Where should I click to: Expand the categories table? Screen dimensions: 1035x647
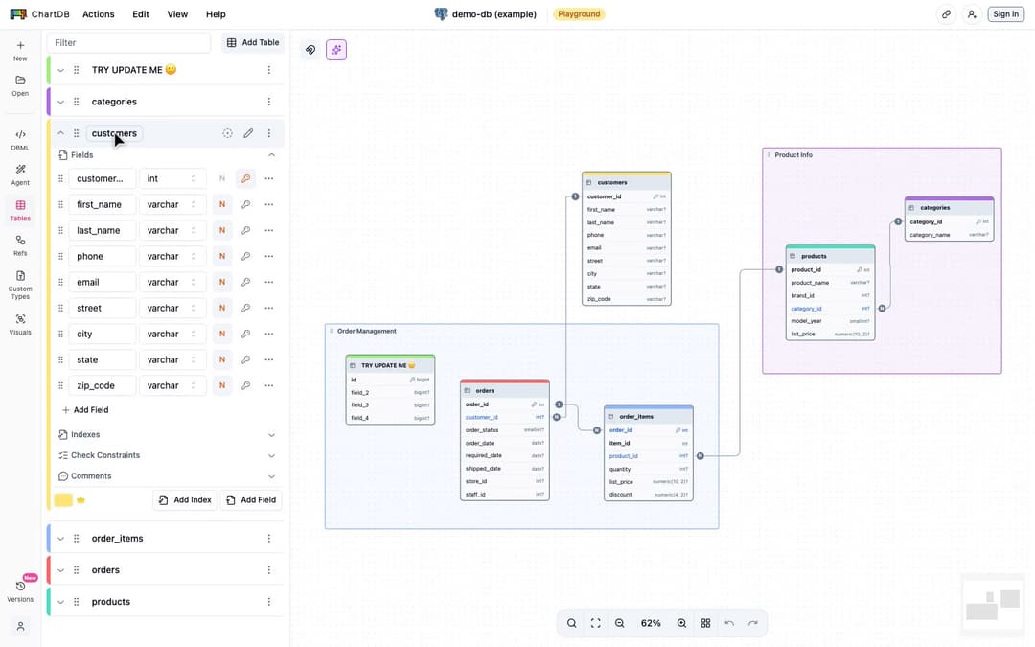coord(60,102)
